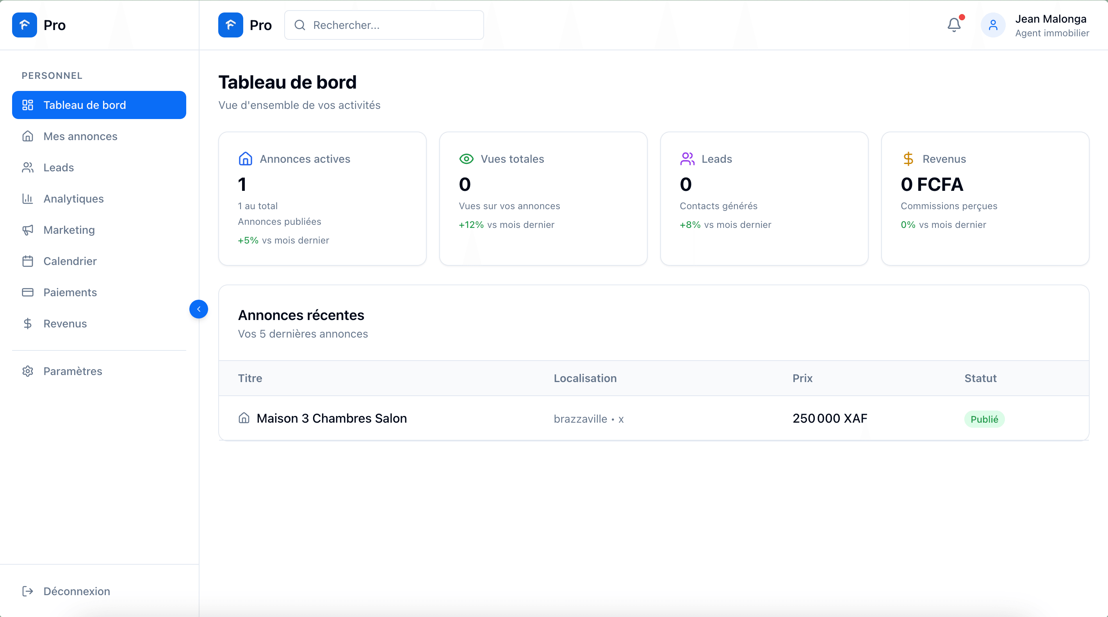Click inside the Rechercher search field
This screenshot has width=1108, height=617.
384,25
